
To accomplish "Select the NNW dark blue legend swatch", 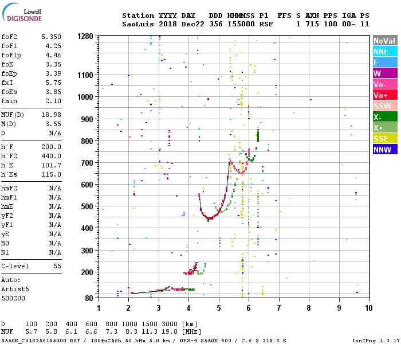I will click(385, 150).
